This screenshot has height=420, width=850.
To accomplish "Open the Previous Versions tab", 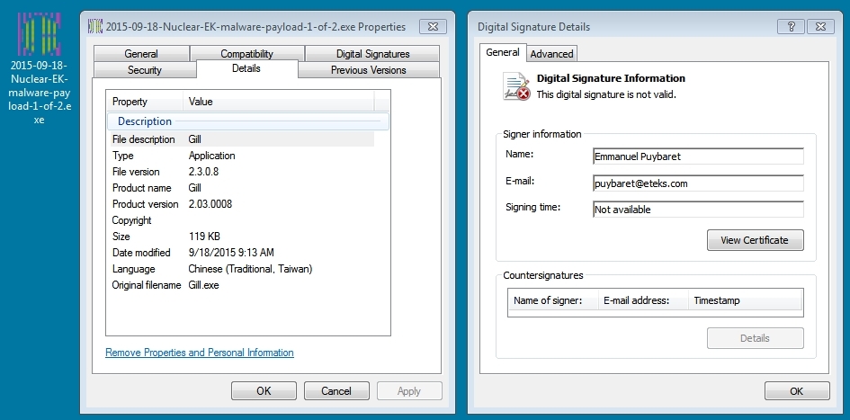I will 368,70.
